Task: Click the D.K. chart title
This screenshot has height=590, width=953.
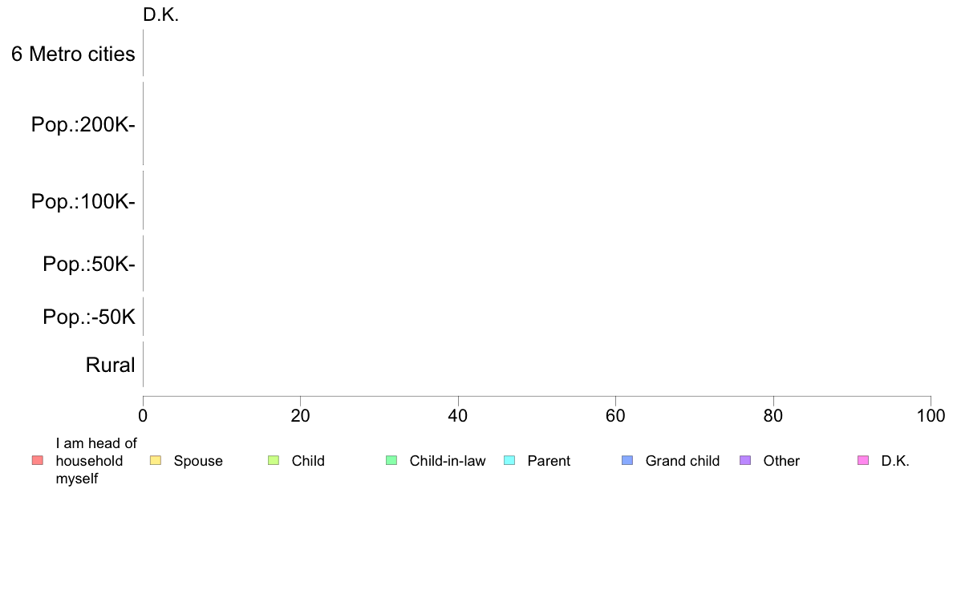Action: (x=161, y=15)
